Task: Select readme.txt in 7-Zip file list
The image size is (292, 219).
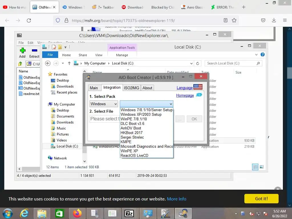Action: tap(29, 94)
